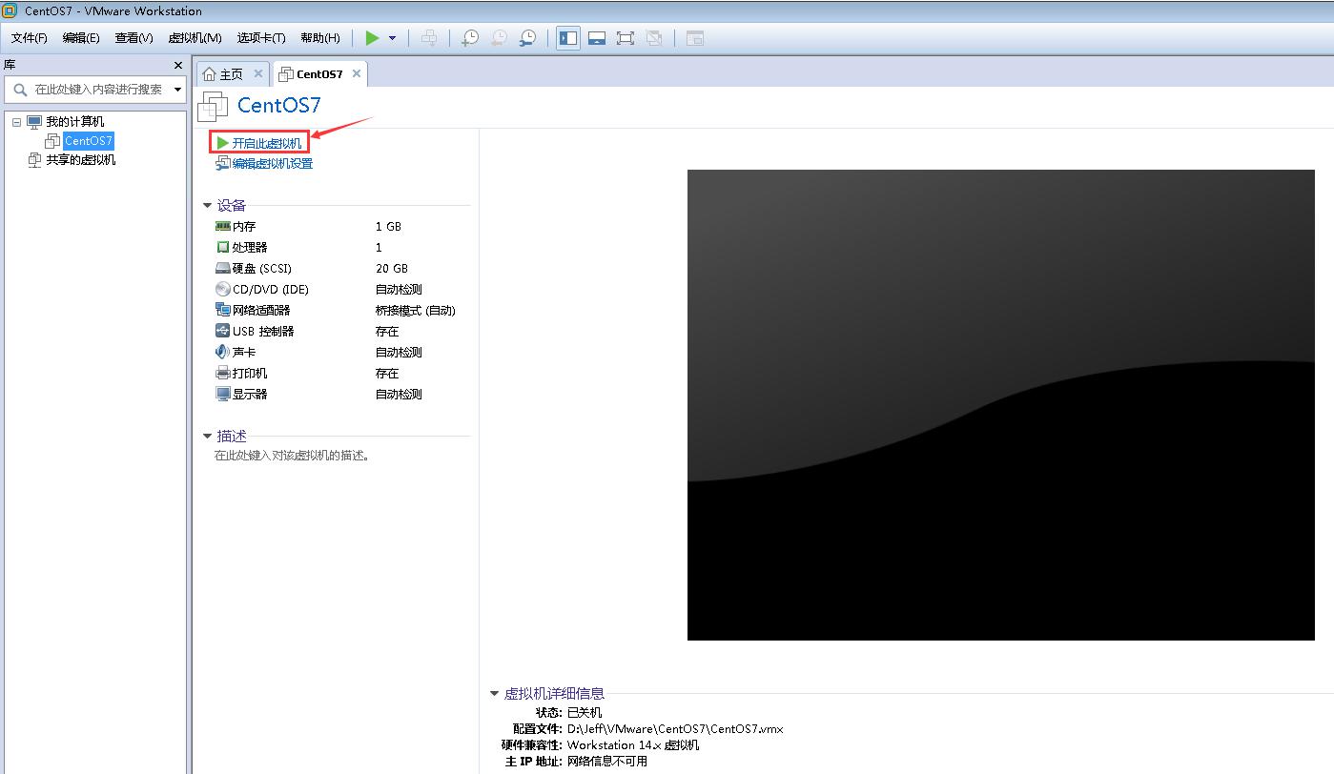This screenshot has height=774, width=1334.
Task: Collapse the 我的计算机 tree node
Action: coord(17,122)
